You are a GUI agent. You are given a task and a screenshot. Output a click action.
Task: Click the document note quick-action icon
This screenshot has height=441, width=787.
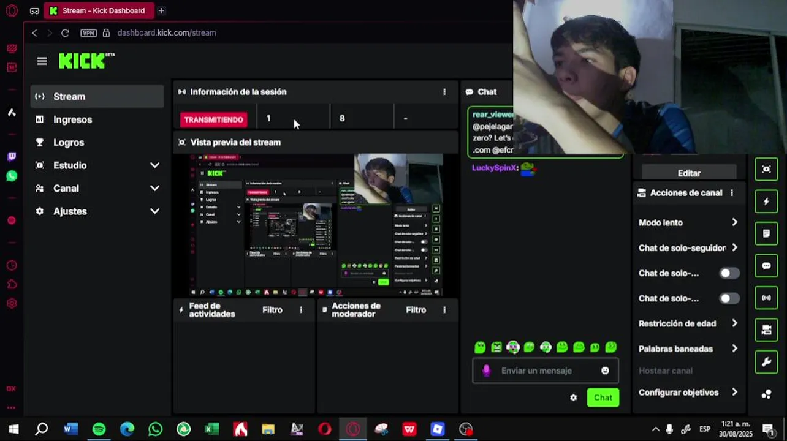pyautogui.click(x=766, y=233)
